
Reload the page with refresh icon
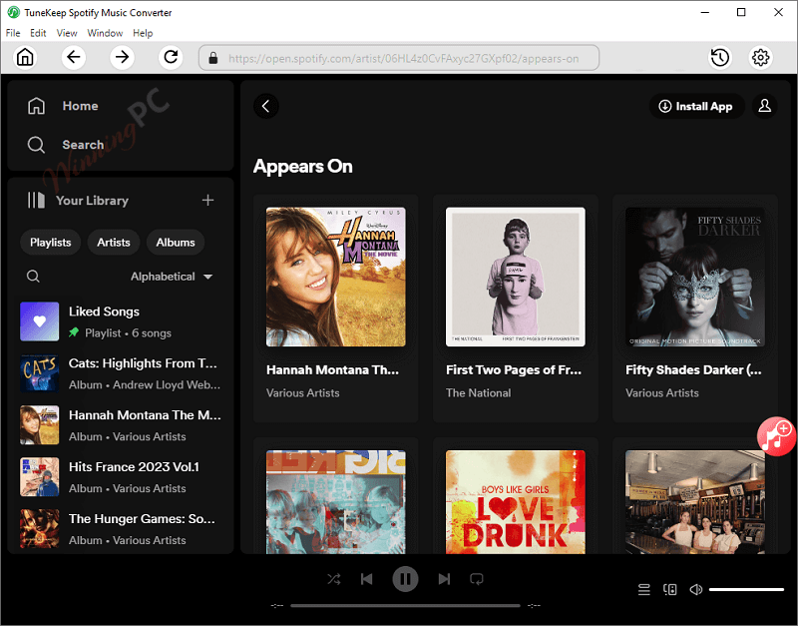171,57
